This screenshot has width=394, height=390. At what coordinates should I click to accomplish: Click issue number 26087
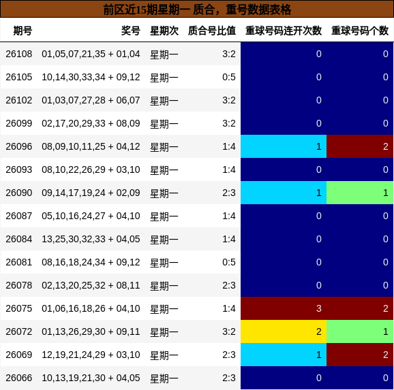click(x=19, y=216)
